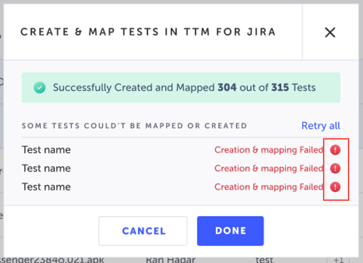Click first row's Creation & mapping Failed status
Screen dimensions: 363x263
point(268,150)
